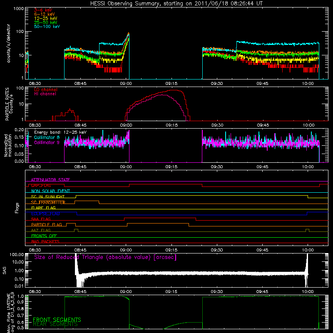Click the 'PARTICLE_FLAG' label
Image resolution: width=333 pixels, height=333 pixels.
47,224
